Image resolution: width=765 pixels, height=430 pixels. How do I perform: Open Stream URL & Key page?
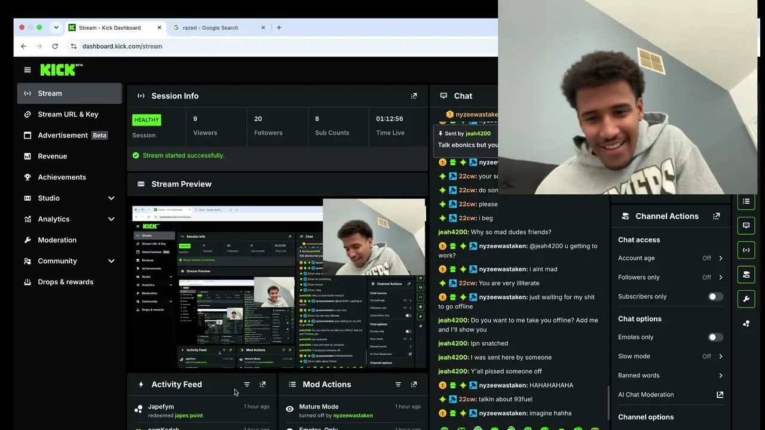[69, 114]
